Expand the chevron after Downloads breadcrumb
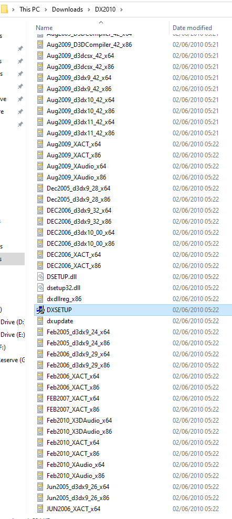232x519 pixels. coord(89,9)
